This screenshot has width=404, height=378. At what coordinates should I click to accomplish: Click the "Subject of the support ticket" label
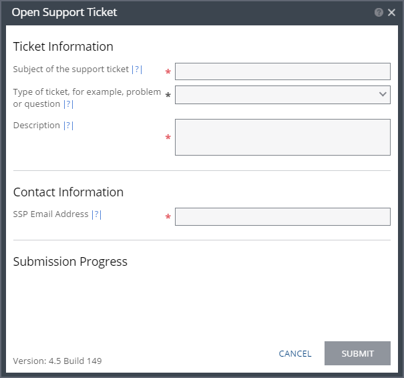71,69
